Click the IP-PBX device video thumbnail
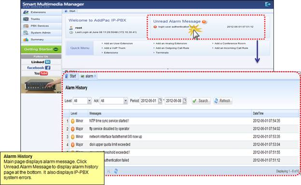The height and width of the screenshot is (185, 301). [x=41, y=85]
